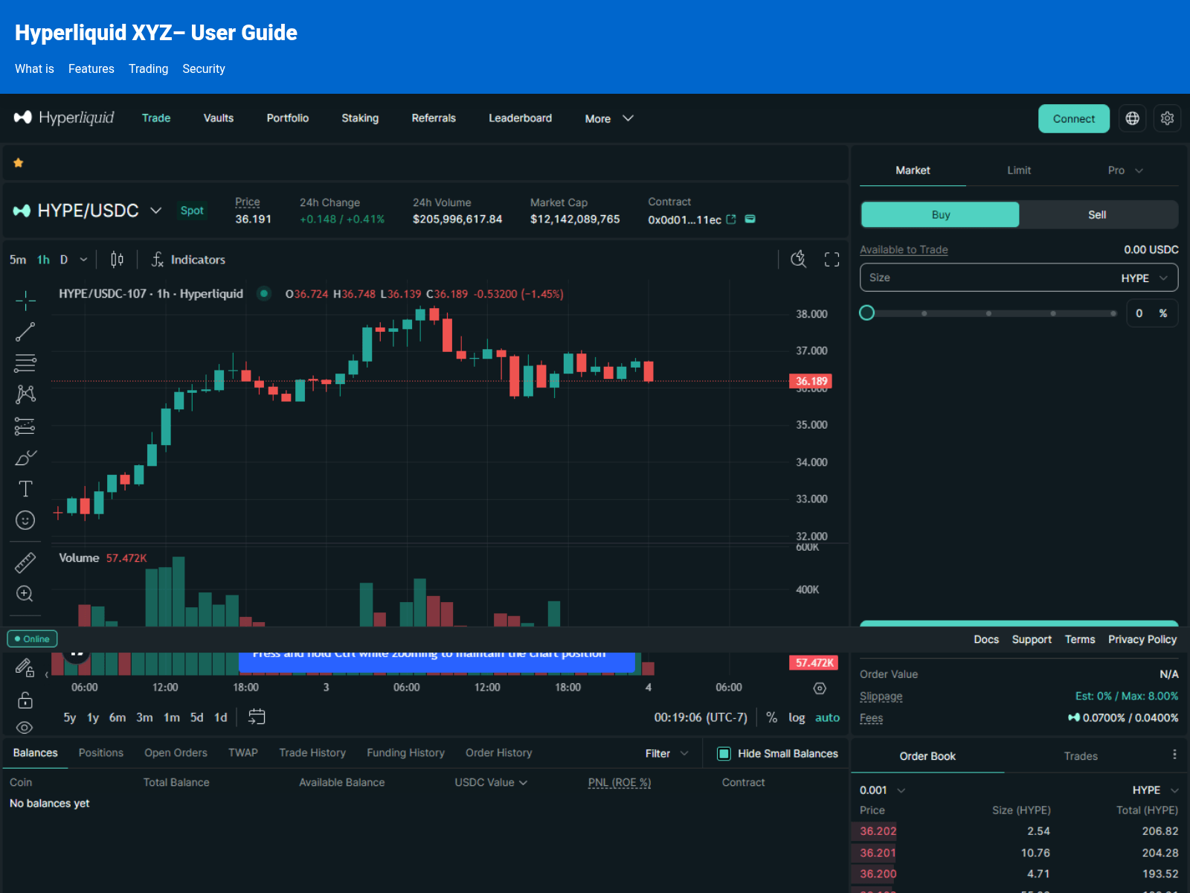Screen dimensions: 1190x893
Task: Toggle the drawing mode pencil-lock icon
Action: point(25,668)
